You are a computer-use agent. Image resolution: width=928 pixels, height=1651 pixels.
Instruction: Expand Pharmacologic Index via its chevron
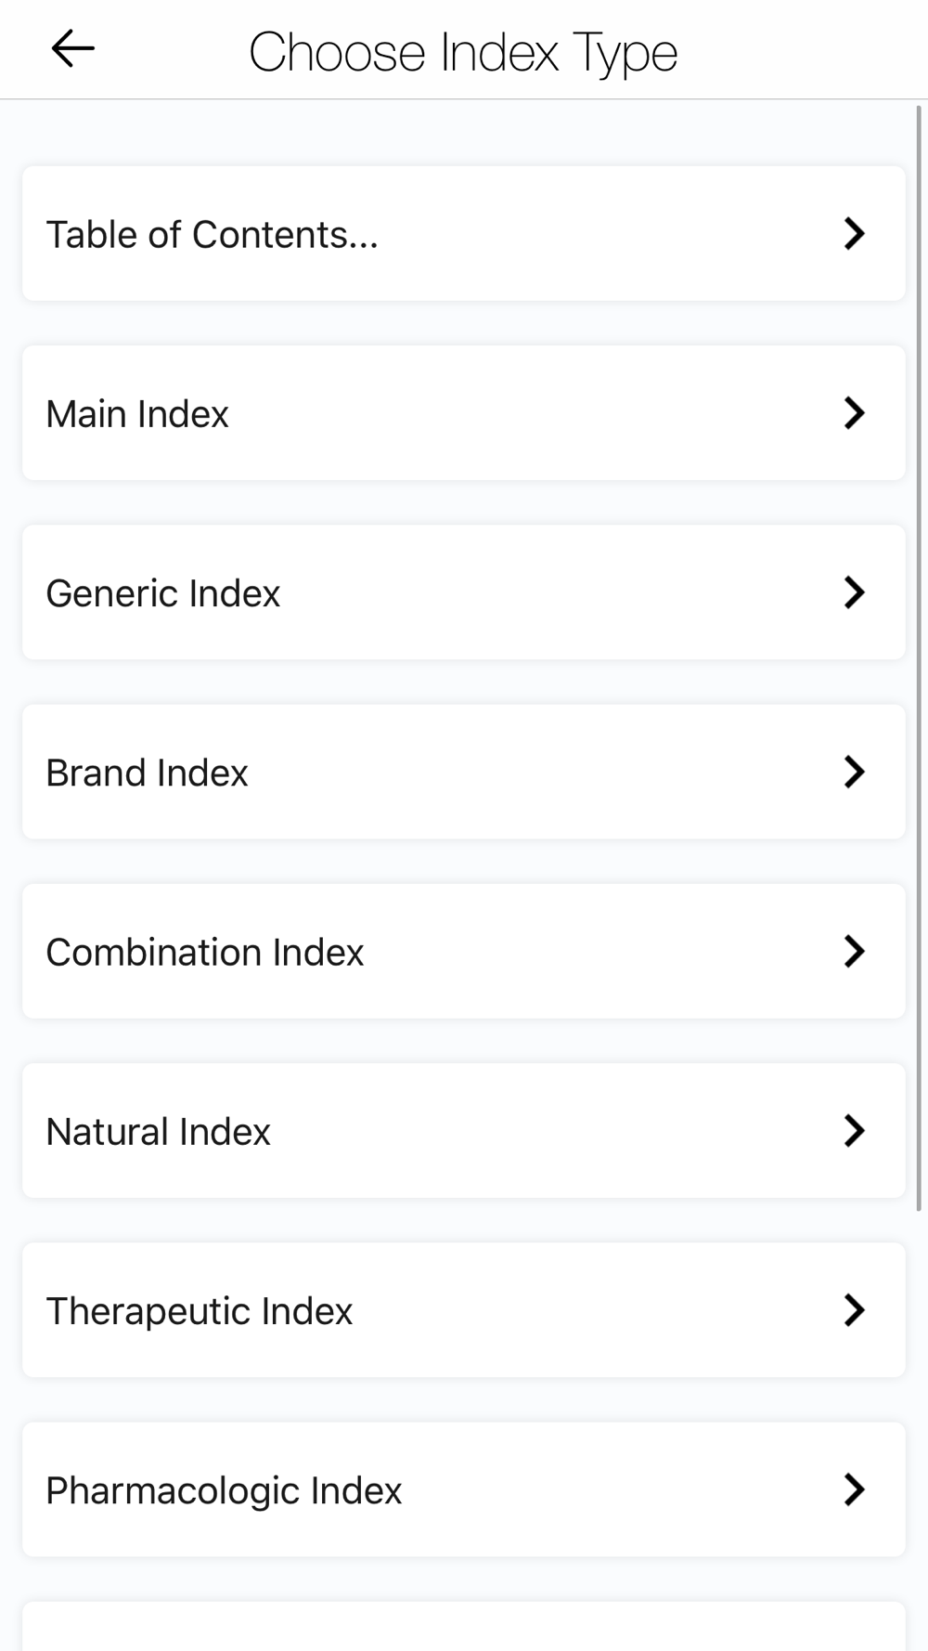tap(855, 1489)
